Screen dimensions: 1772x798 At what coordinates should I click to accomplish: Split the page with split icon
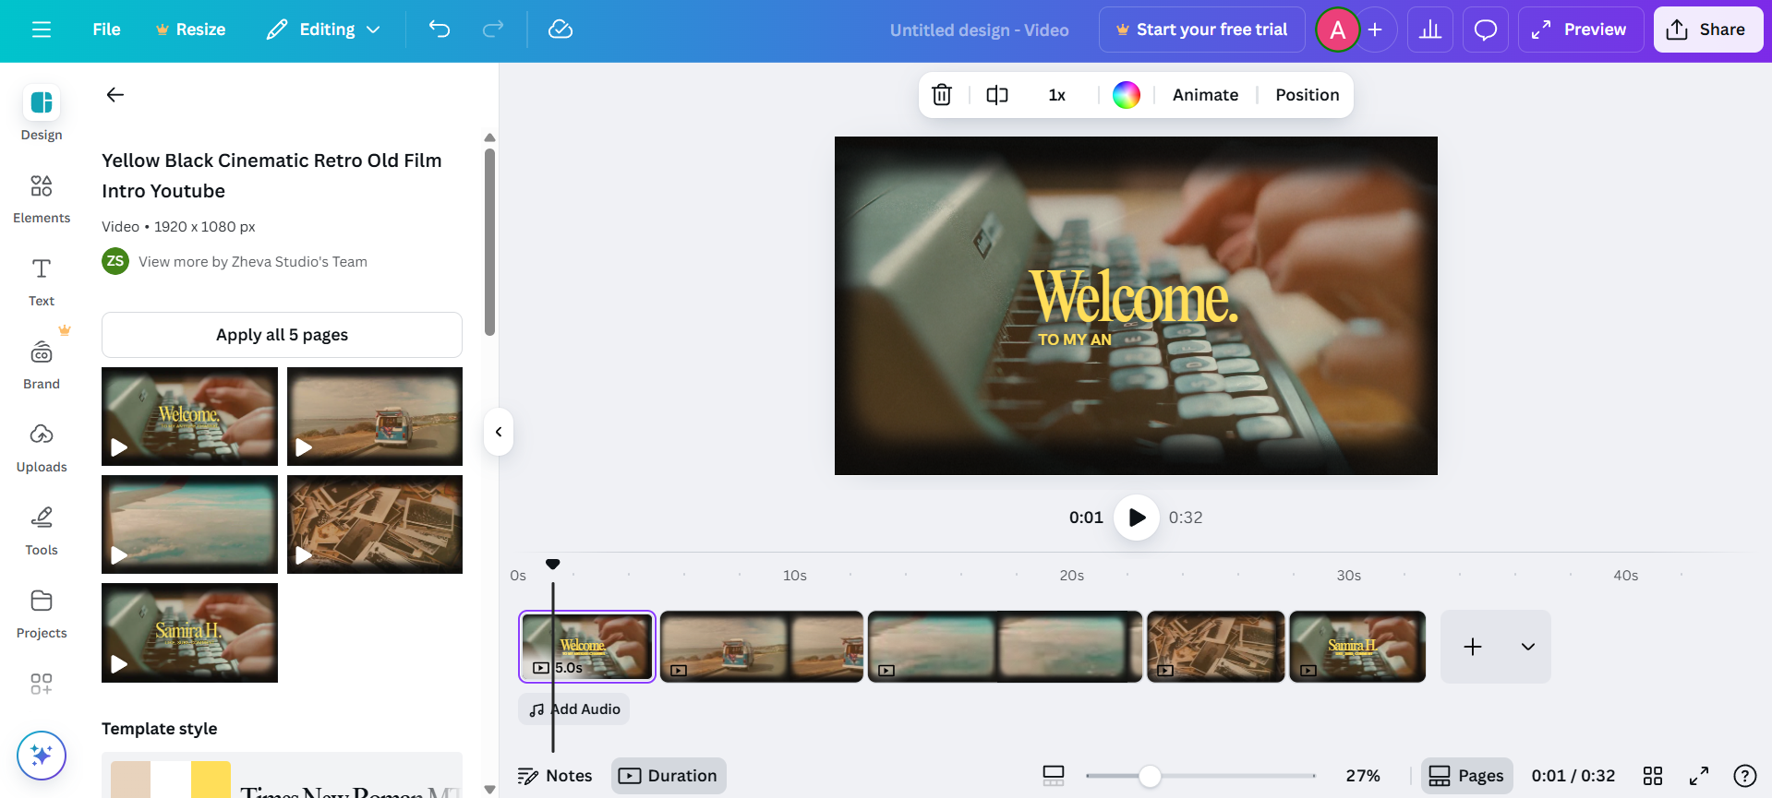[x=997, y=94]
